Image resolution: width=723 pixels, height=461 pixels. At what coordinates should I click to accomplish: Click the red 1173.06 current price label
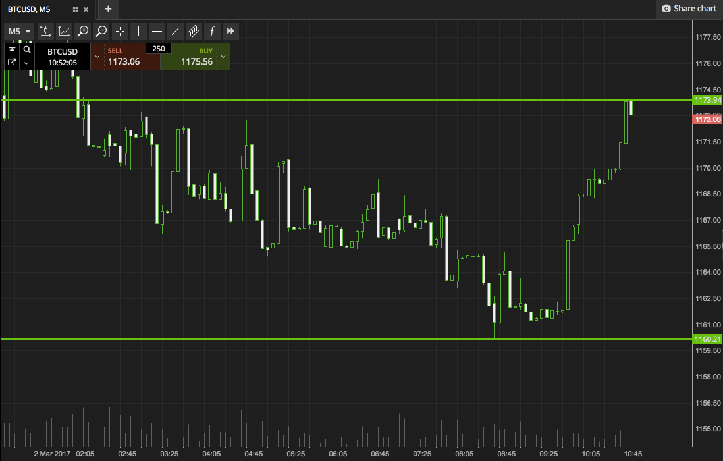point(707,119)
